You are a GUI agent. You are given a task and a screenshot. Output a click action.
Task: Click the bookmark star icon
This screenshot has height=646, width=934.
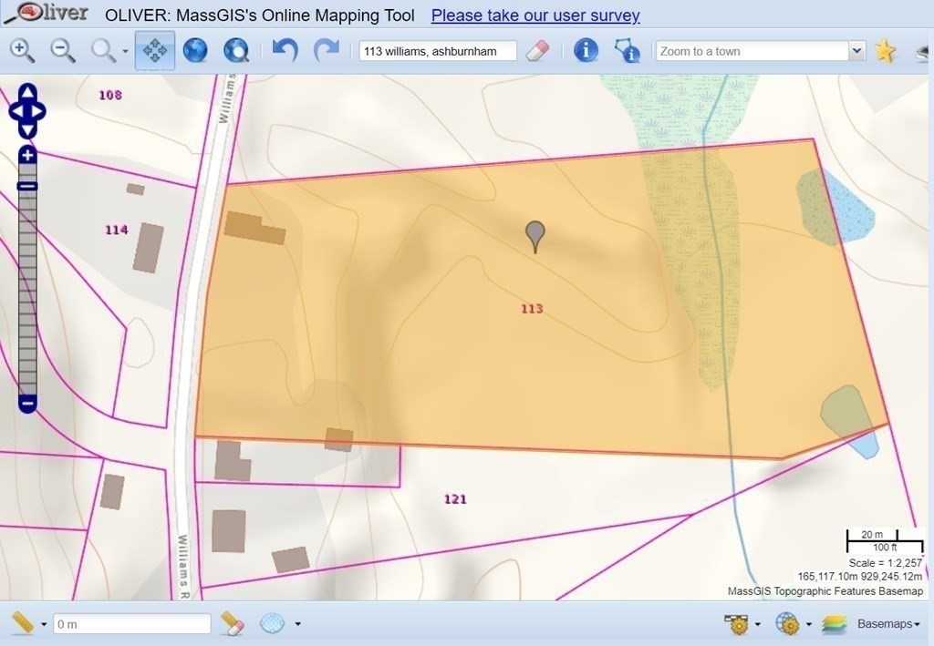885,51
